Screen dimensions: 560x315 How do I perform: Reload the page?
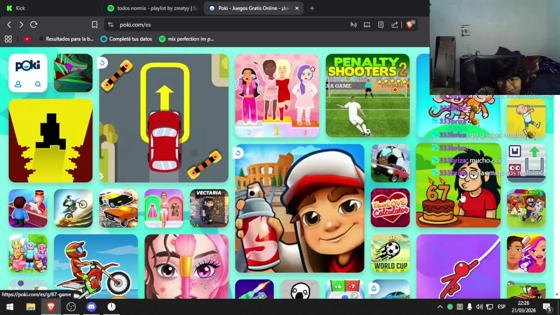(x=34, y=25)
